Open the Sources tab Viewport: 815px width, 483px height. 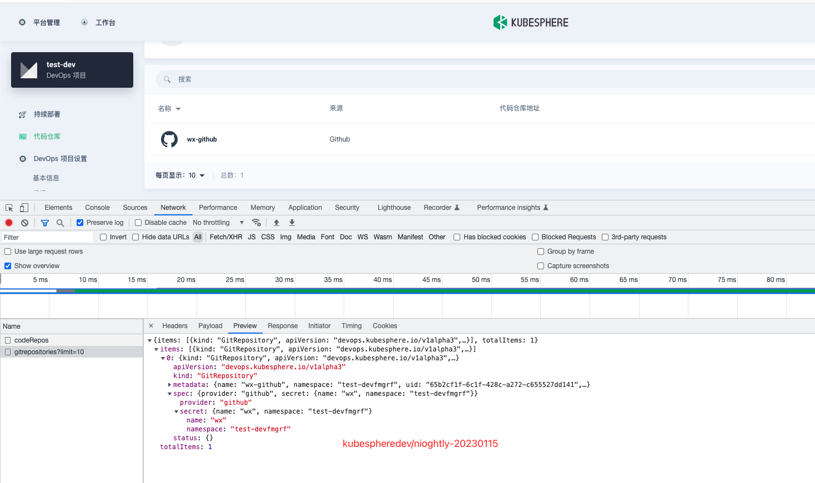[135, 208]
